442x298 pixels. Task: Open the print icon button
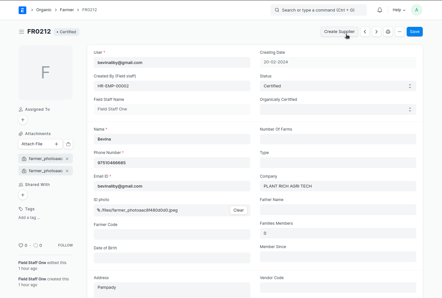[388, 32]
